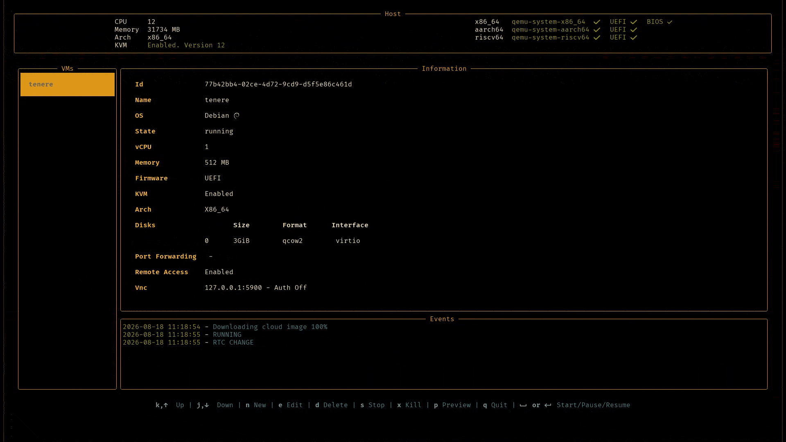This screenshot has width=786, height=442.
Task: Click New in the footer shortcuts
Action: (260, 405)
